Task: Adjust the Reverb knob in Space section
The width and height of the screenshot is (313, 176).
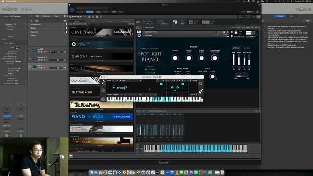Action: (212, 76)
